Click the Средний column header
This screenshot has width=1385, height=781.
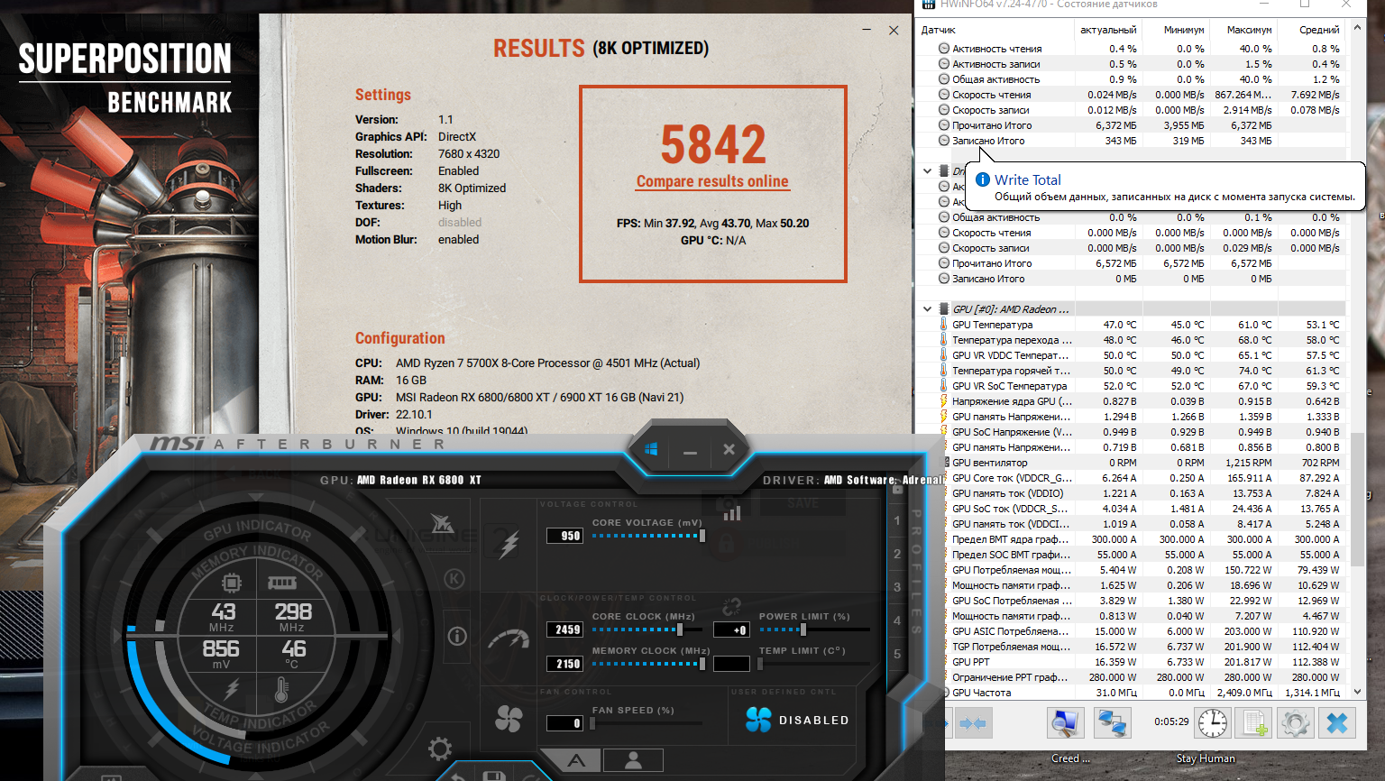tap(1311, 30)
